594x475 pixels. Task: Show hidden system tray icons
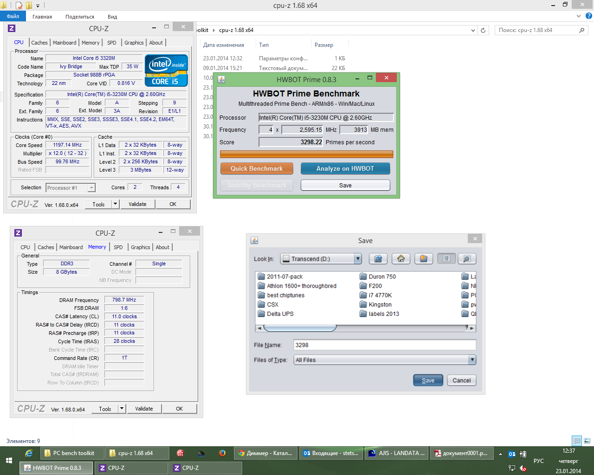tap(500, 454)
